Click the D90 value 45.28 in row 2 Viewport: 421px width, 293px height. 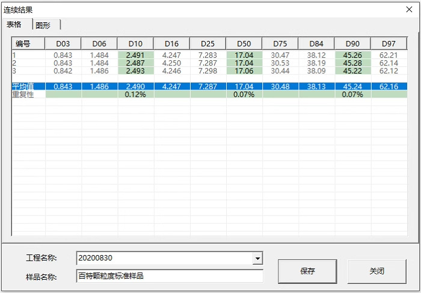[352, 63]
